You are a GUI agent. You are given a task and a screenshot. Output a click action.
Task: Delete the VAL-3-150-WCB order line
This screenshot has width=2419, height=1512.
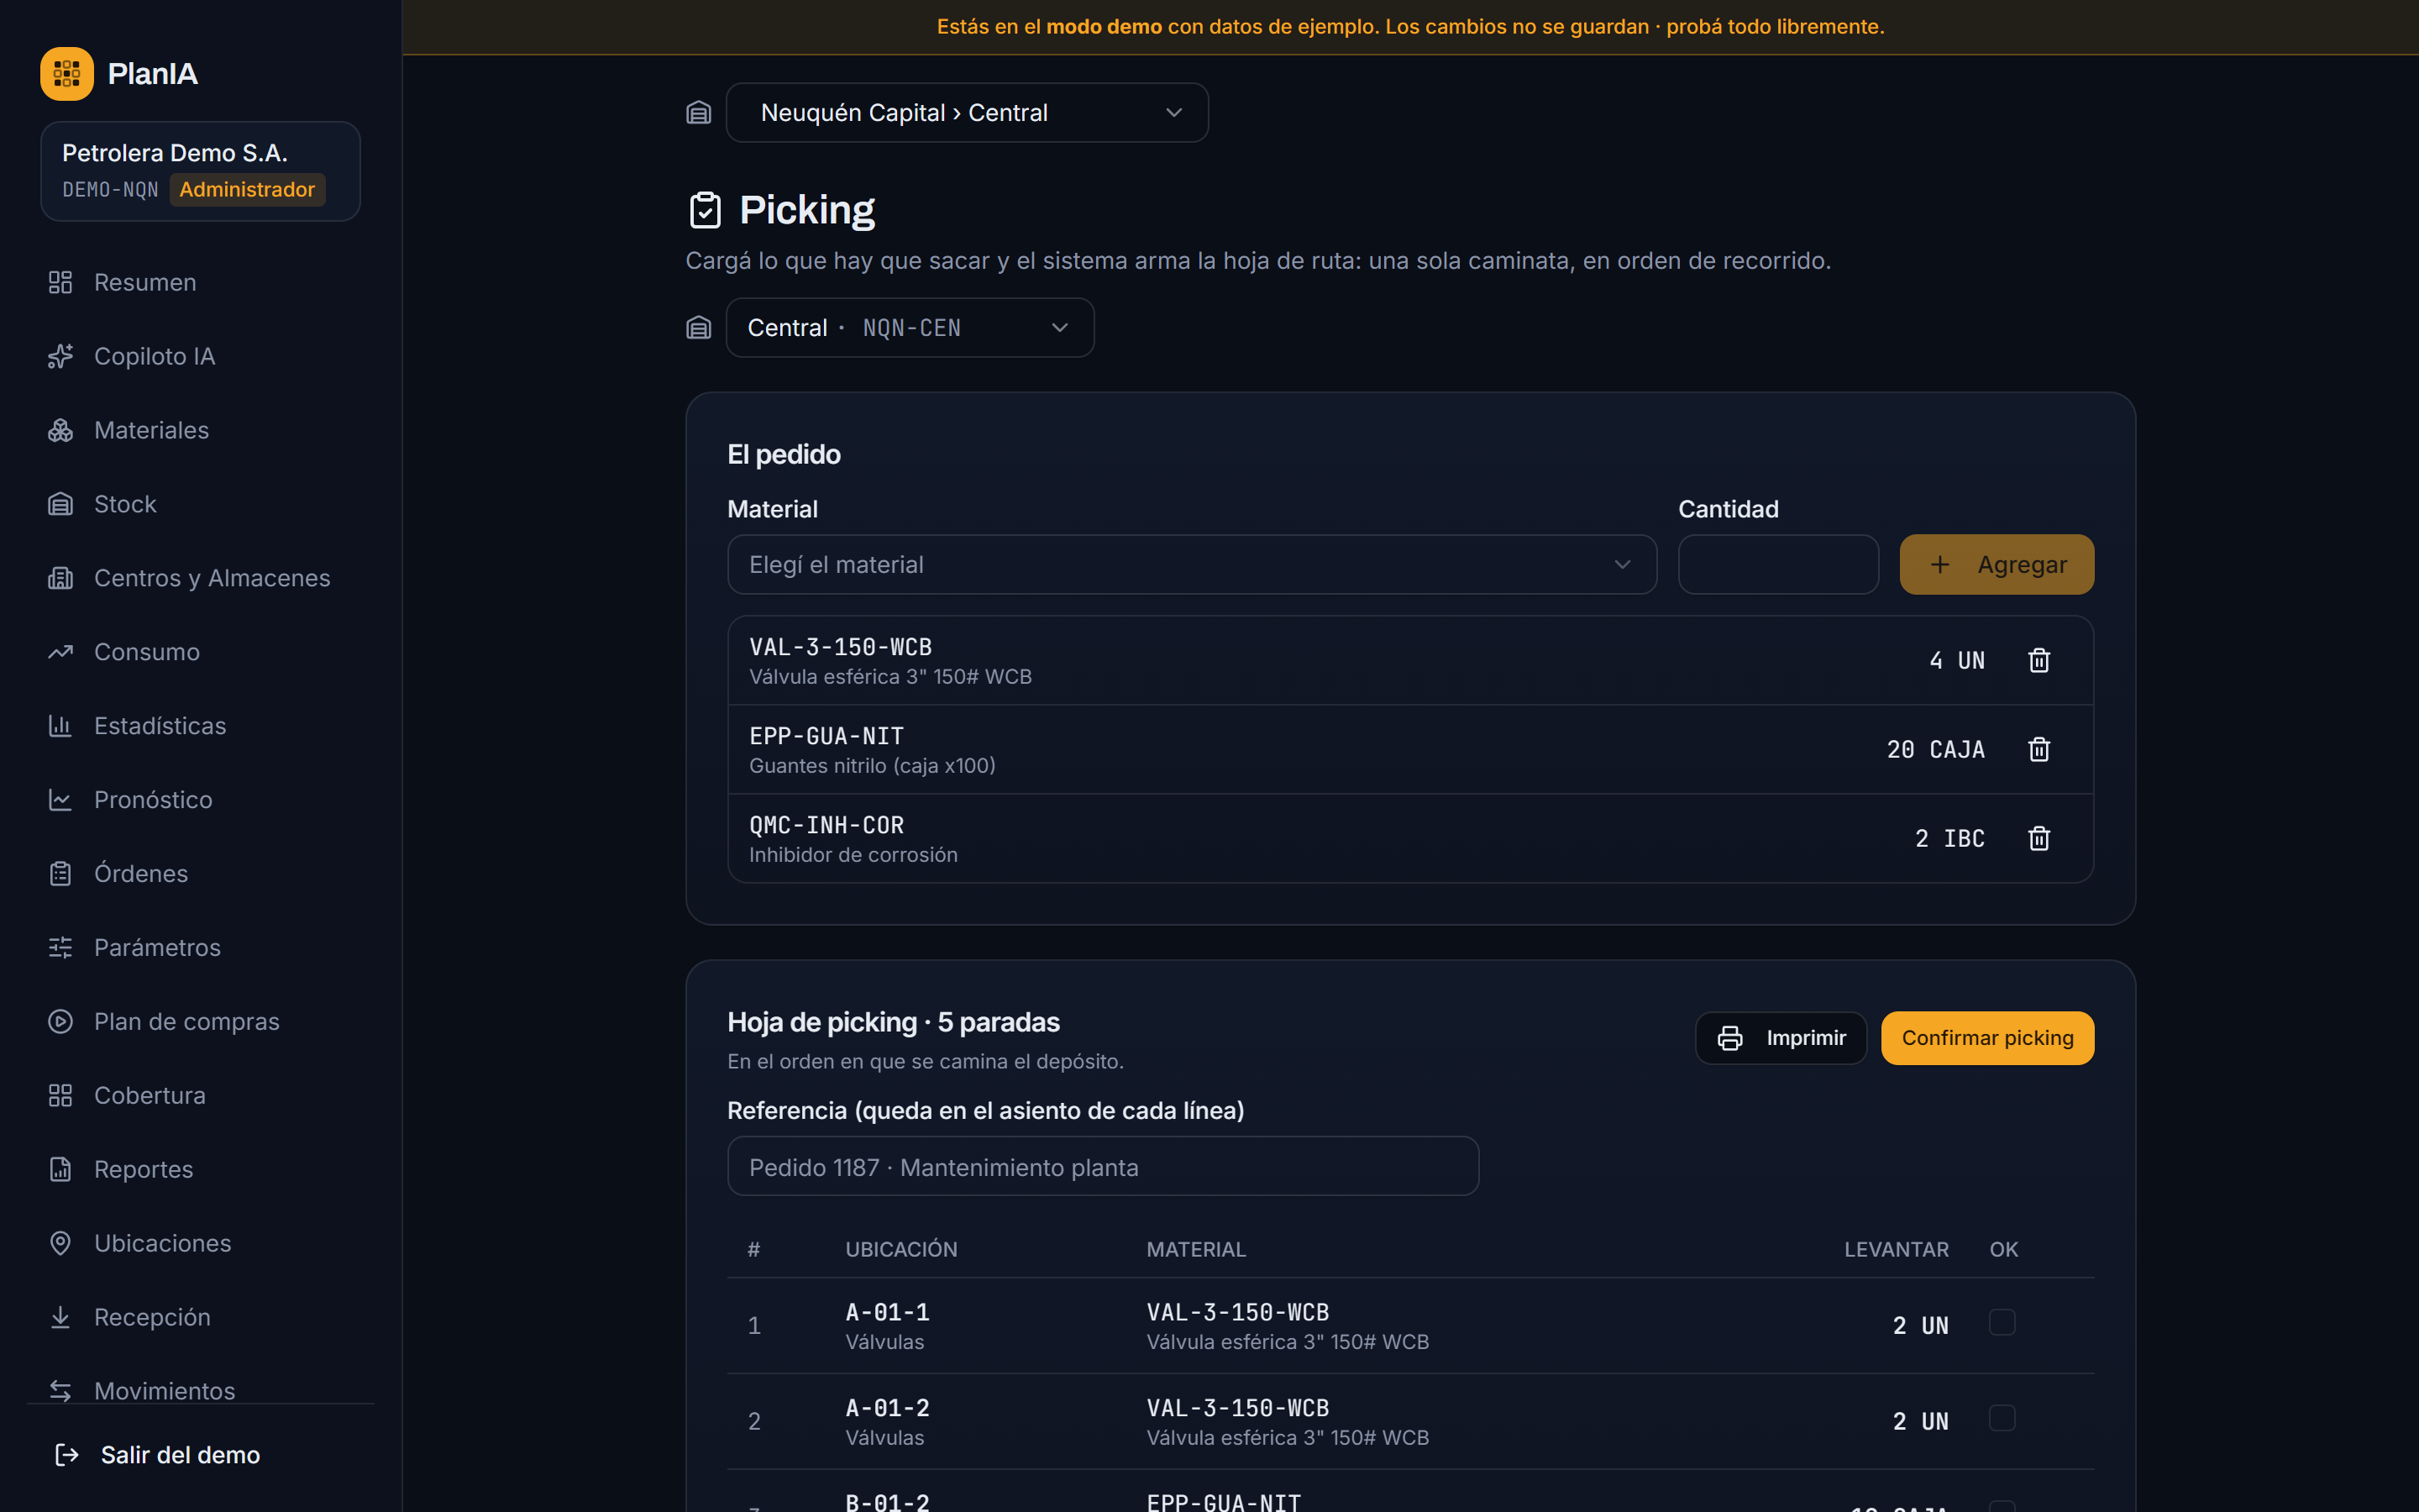(2039, 660)
